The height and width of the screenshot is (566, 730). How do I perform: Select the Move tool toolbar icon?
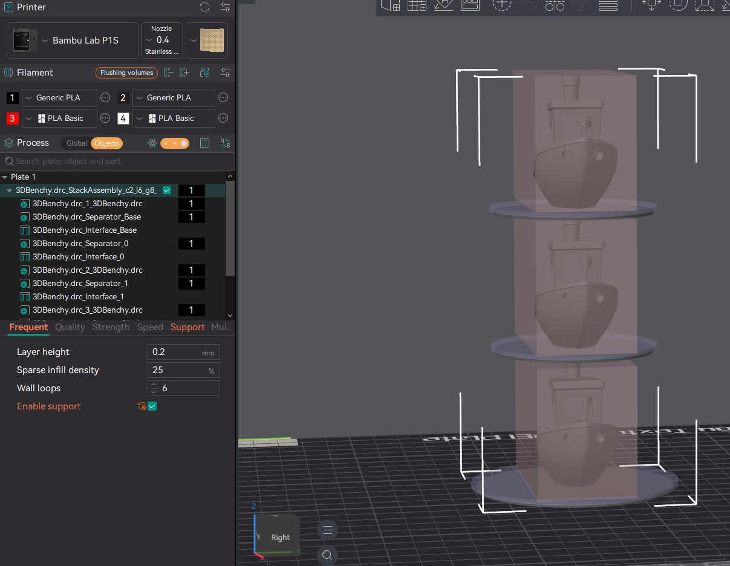click(652, 5)
